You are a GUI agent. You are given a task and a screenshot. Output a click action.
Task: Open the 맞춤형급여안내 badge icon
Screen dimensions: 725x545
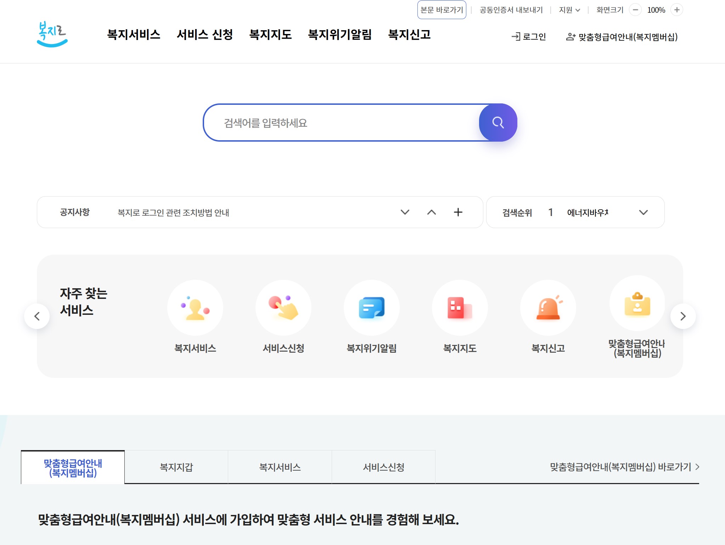[637, 303]
